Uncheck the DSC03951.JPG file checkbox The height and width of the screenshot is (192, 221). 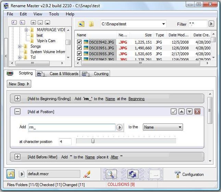coord(79,48)
